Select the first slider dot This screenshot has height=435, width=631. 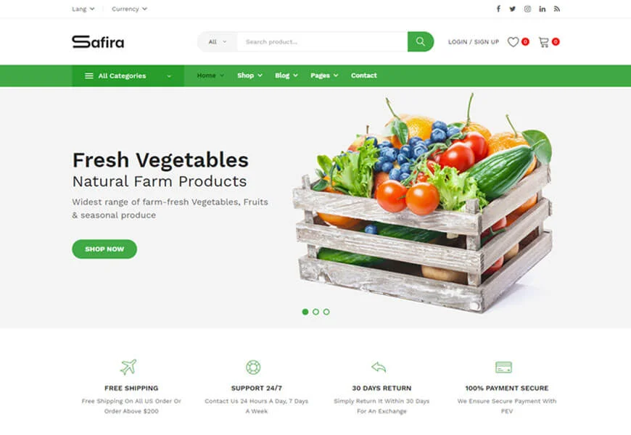coord(305,312)
